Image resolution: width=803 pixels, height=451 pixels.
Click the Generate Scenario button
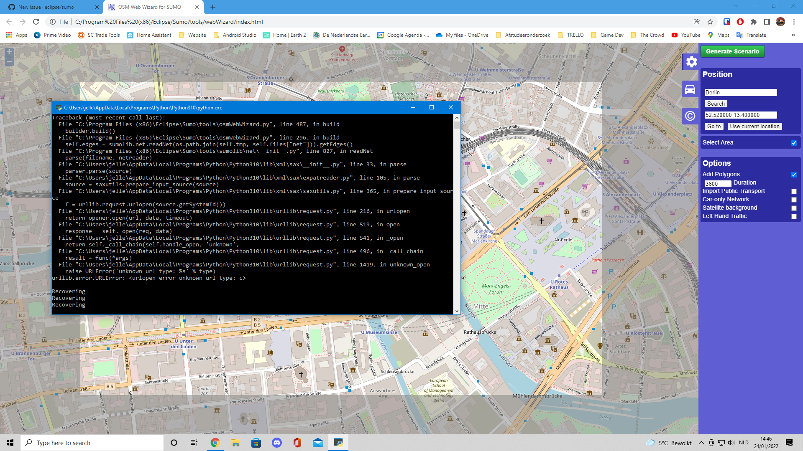pyautogui.click(x=733, y=51)
